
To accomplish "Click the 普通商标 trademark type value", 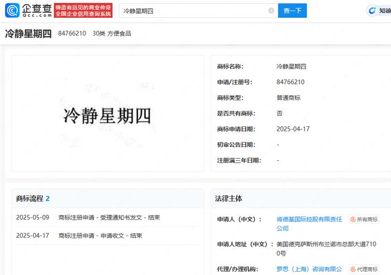I will [289, 97].
